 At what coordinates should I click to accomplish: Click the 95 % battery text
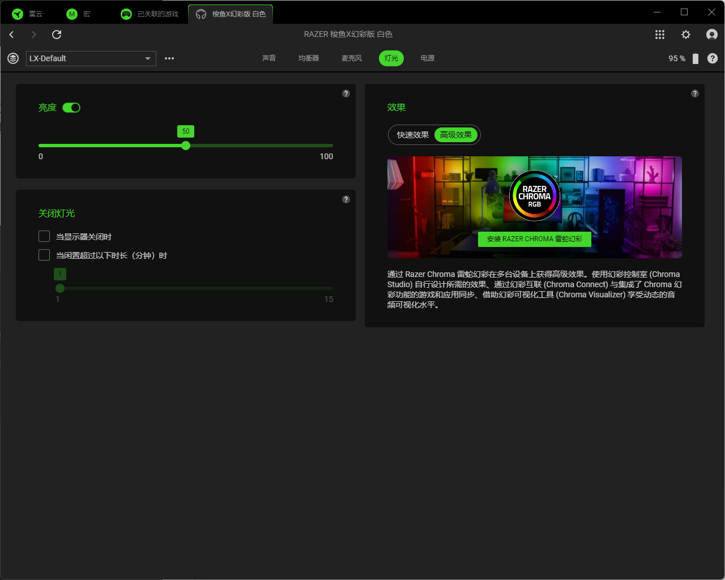[x=677, y=58]
